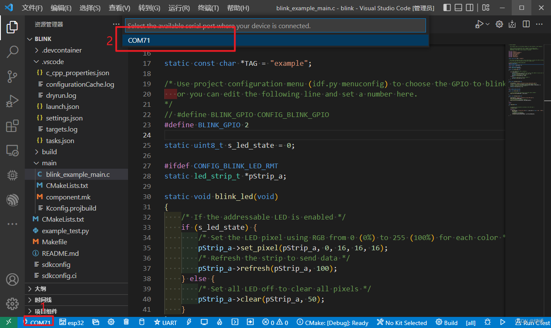Click the arrow-in-box icon in status bar
This screenshot has height=328, width=551.
coord(251,322)
